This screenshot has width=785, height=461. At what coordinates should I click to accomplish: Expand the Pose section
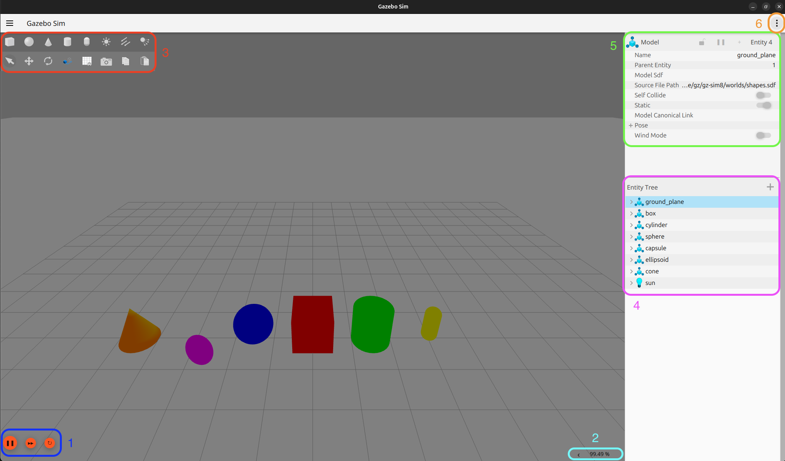pyautogui.click(x=631, y=125)
